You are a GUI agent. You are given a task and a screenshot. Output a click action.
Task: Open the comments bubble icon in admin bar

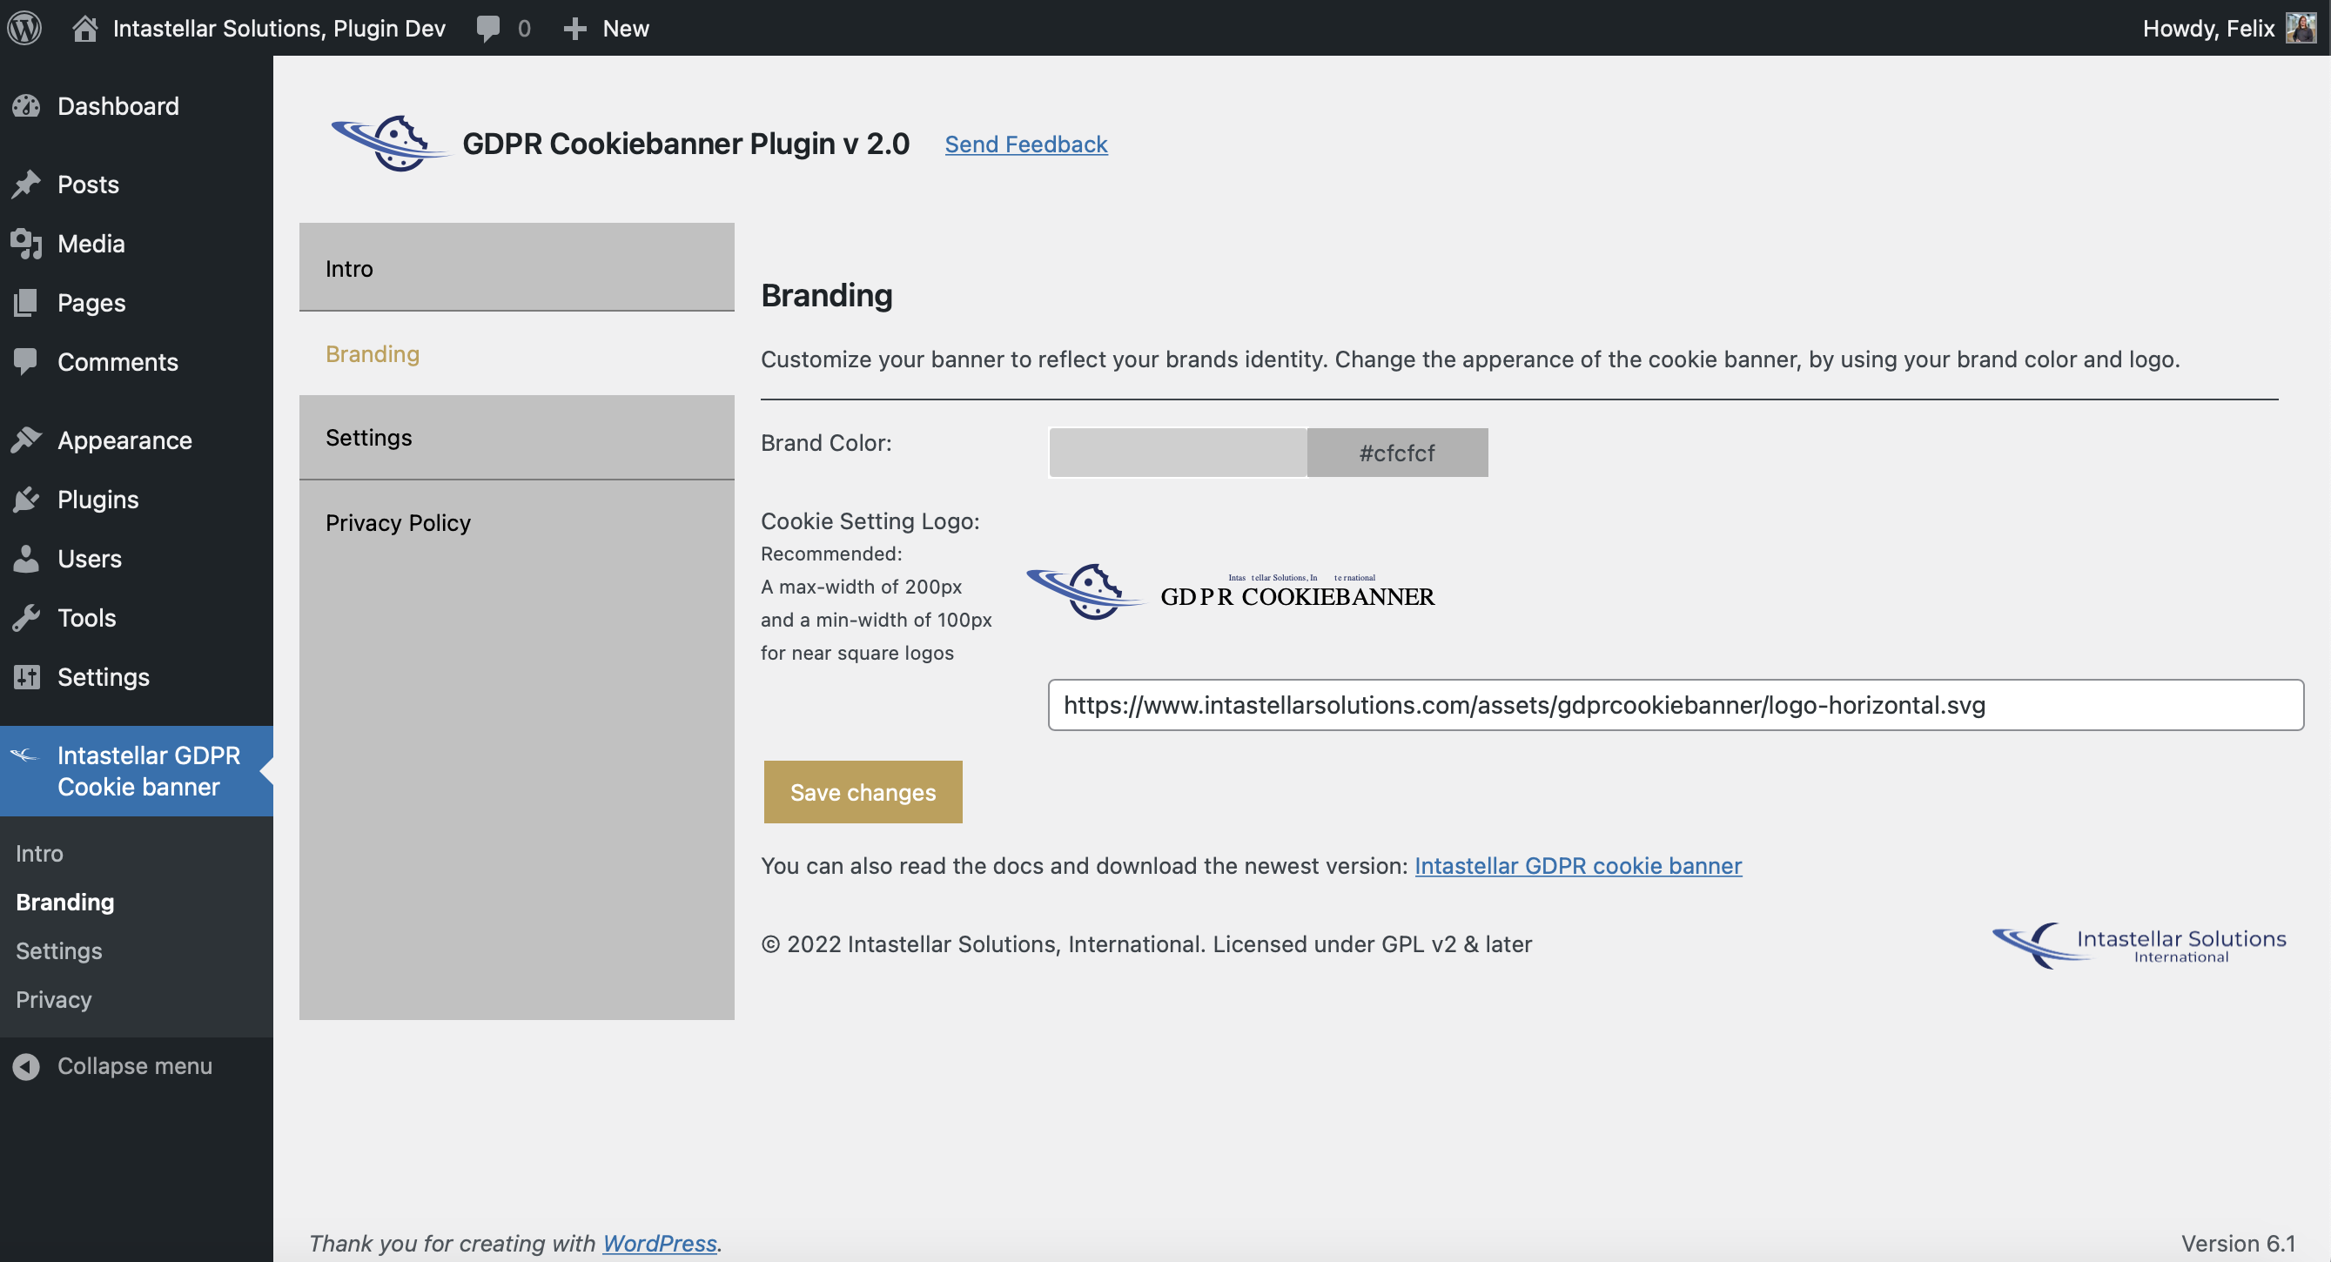tap(487, 28)
